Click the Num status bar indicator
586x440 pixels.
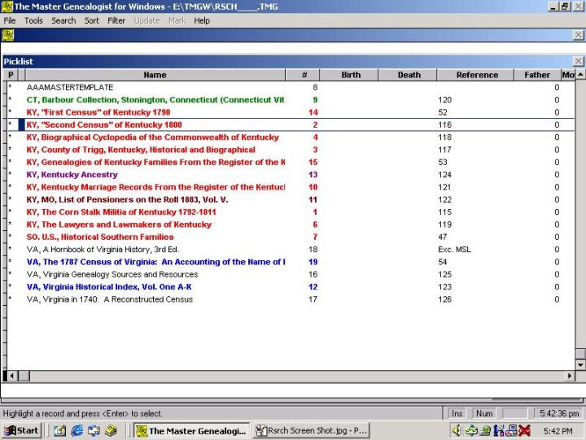point(484,413)
